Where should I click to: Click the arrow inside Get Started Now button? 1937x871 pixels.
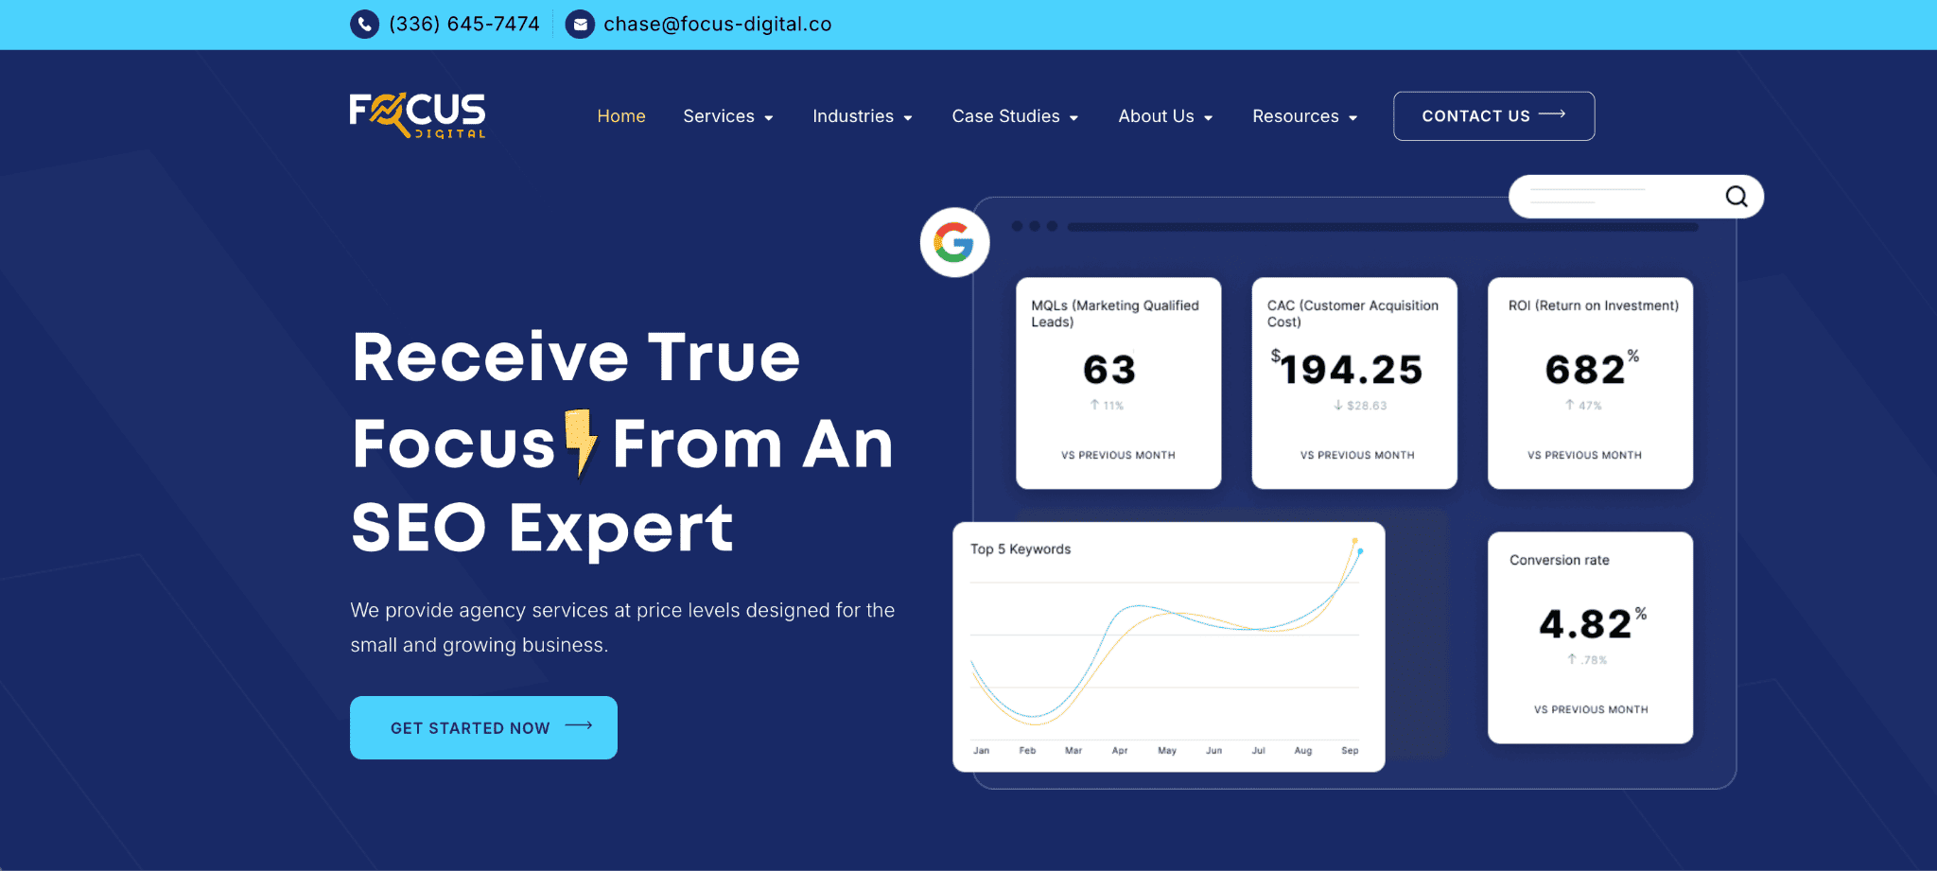click(579, 726)
